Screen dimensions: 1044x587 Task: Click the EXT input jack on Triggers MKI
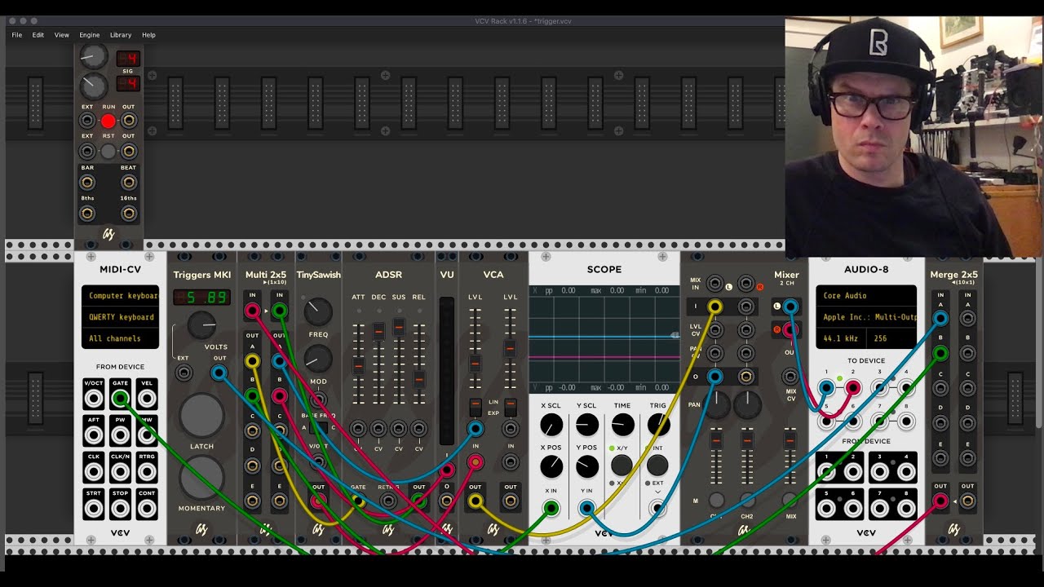tap(184, 373)
